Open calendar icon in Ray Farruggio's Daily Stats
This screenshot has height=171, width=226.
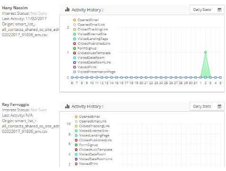(x=219, y=106)
